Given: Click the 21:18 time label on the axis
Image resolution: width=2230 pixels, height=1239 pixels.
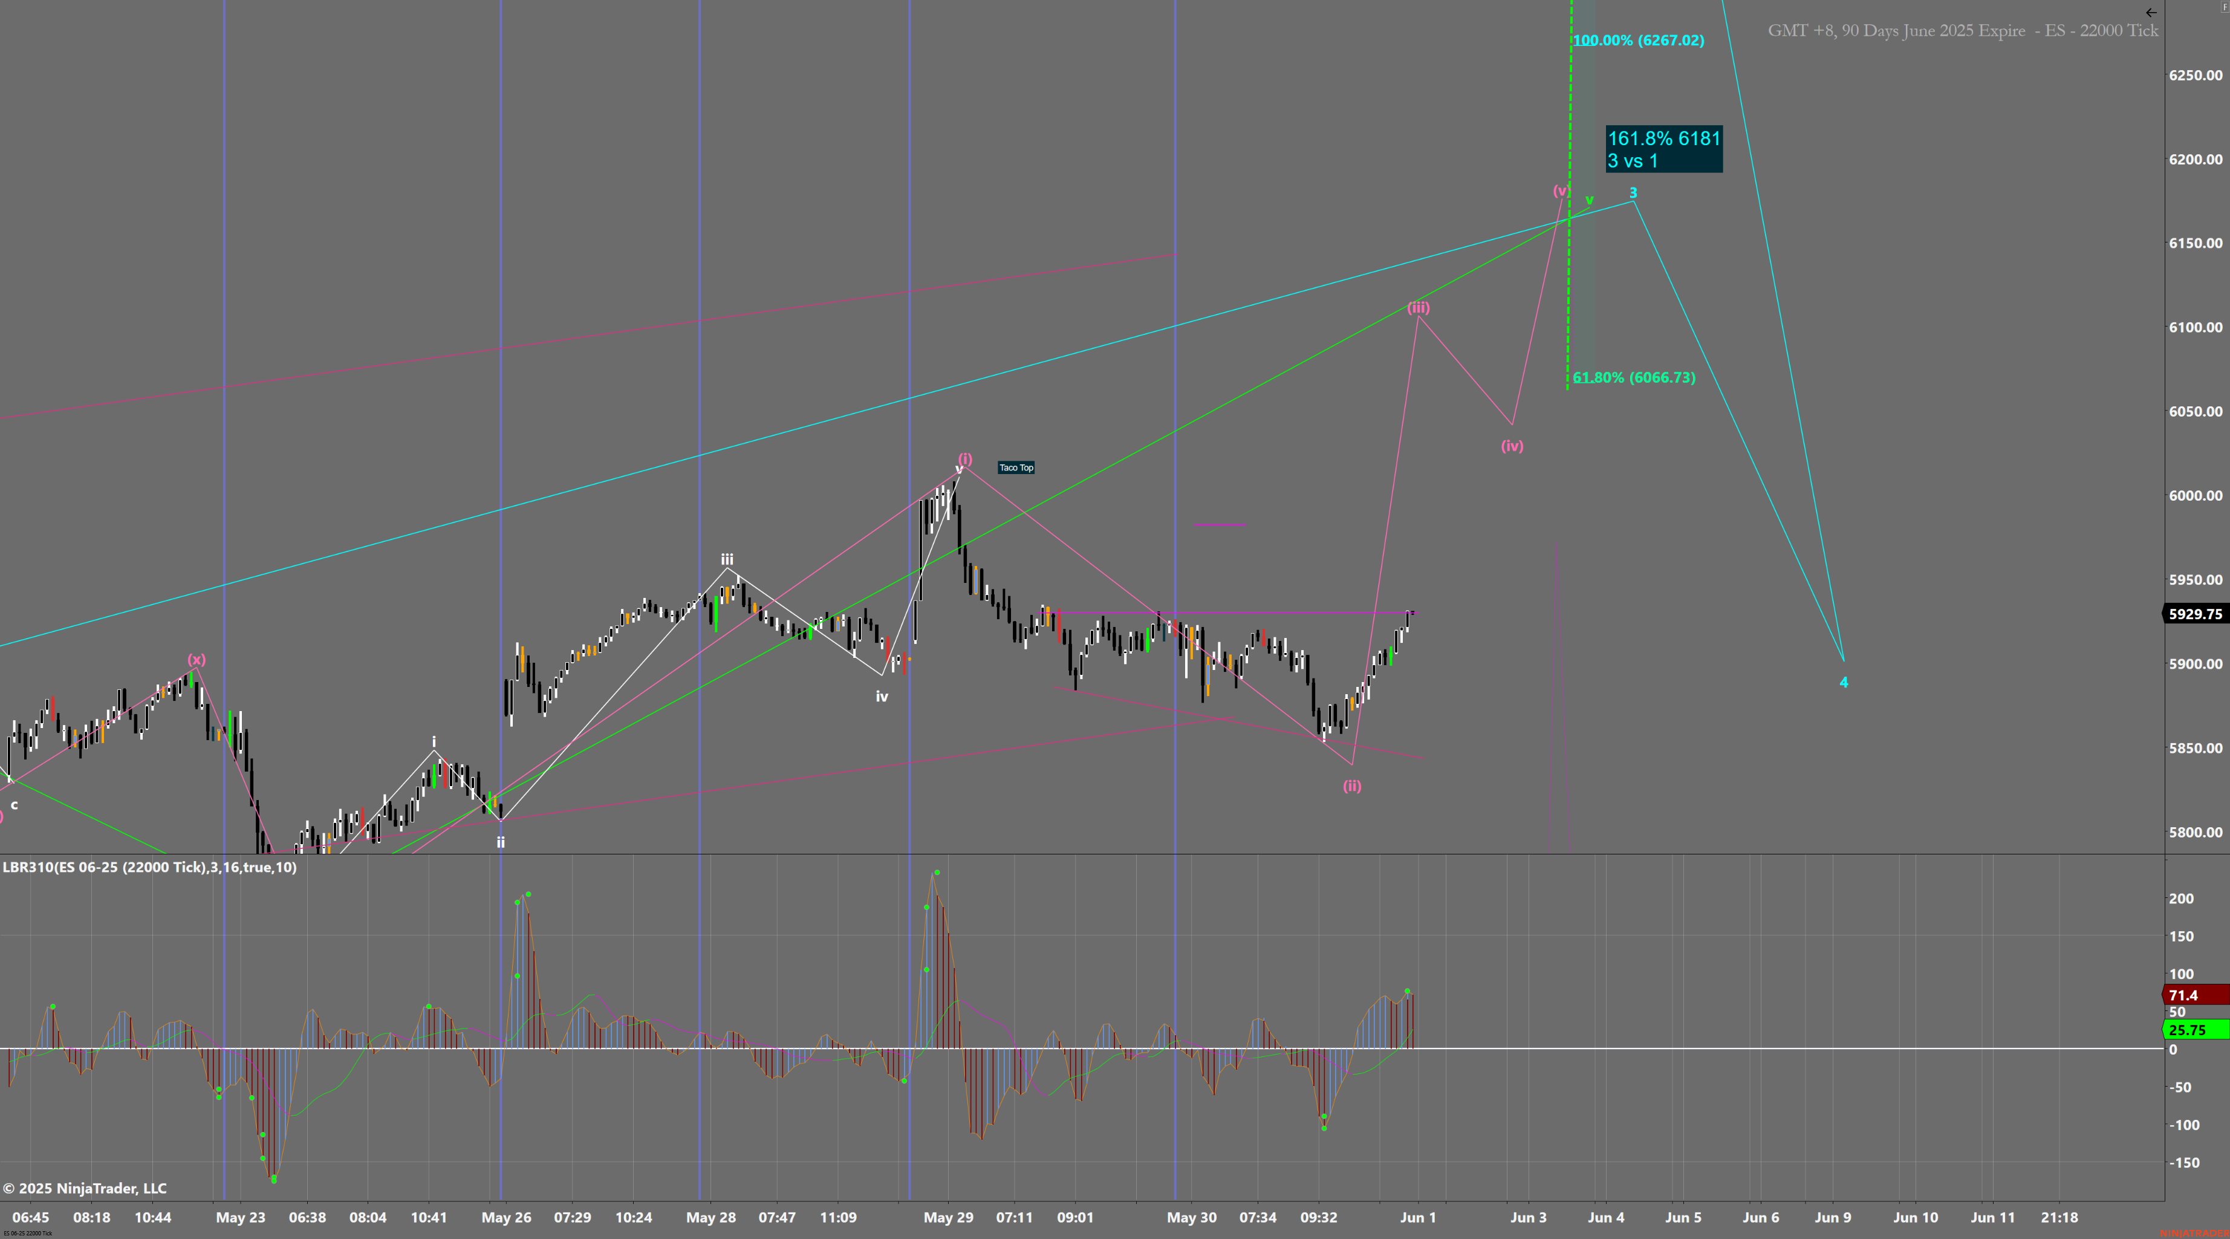Looking at the screenshot, I should pos(2059,1217).
